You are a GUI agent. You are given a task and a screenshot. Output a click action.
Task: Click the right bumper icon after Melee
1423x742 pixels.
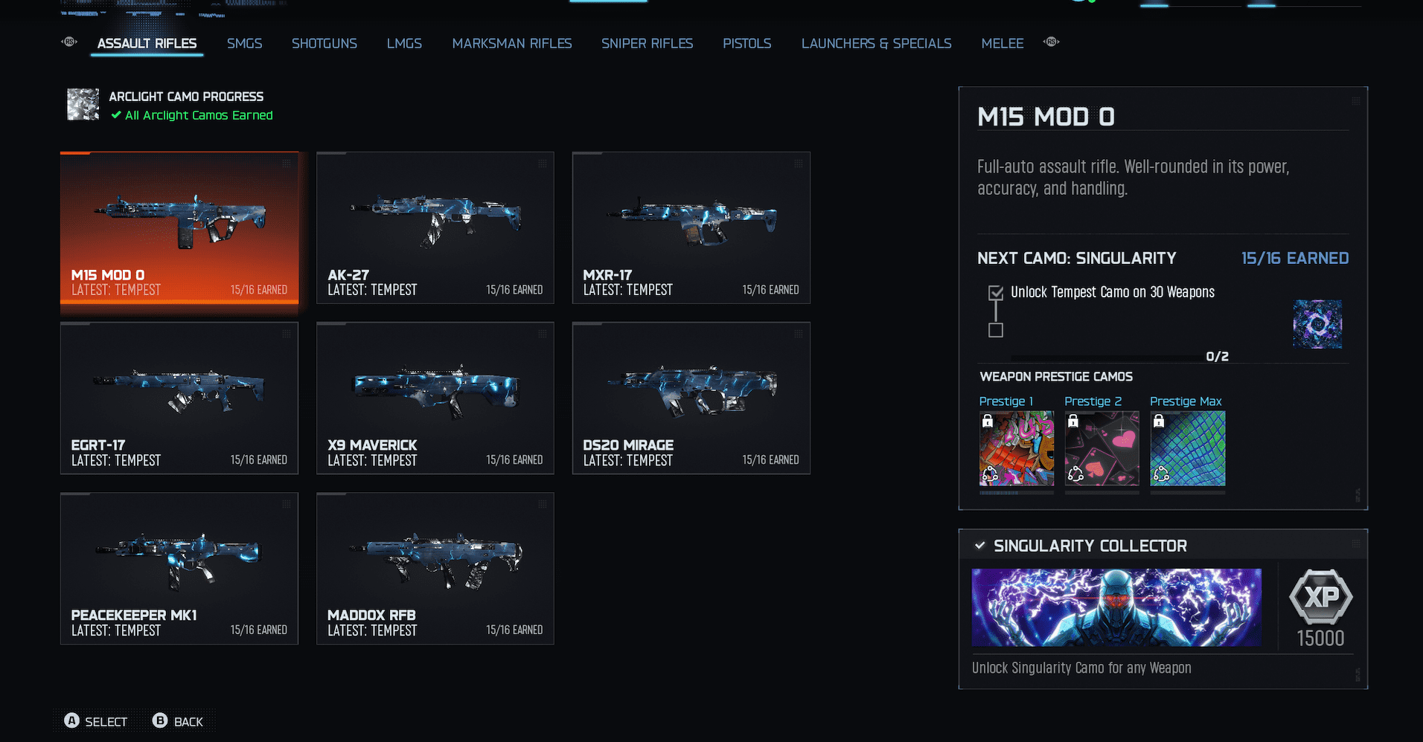tap(1051, 42)
